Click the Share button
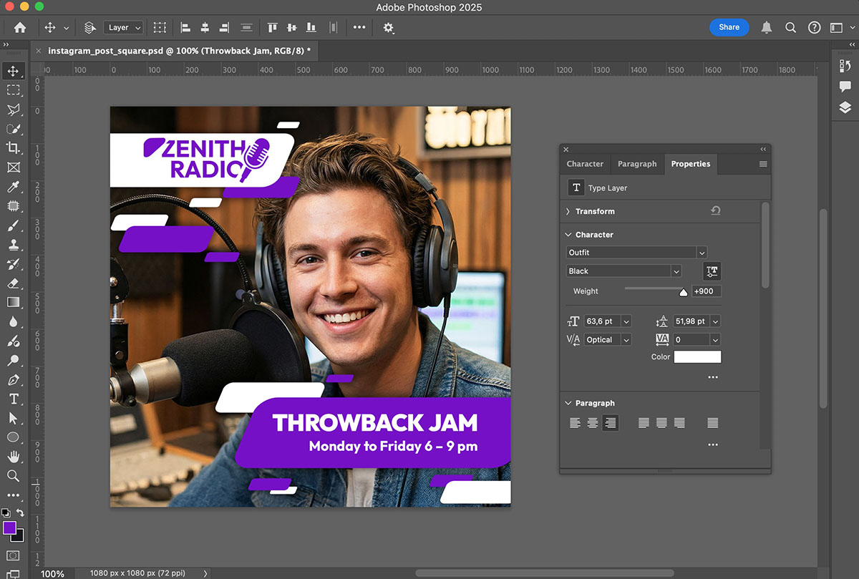 coord(729,27)
